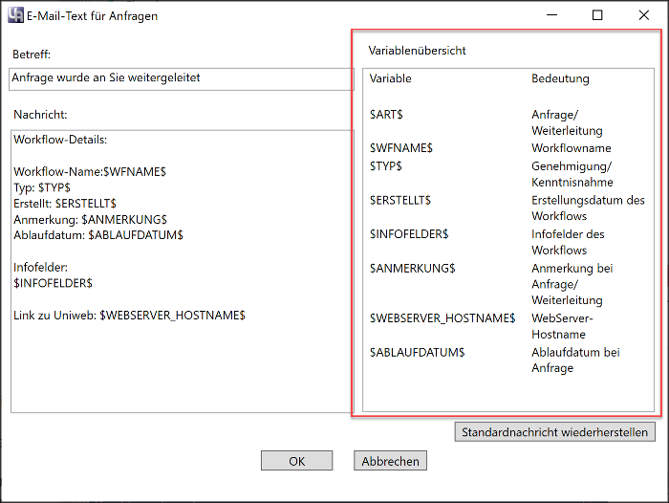This screenshot has height=503, width=669.
Task: Click the 'Typ: $TYP$' line in the message
Action: click(42, 187)
